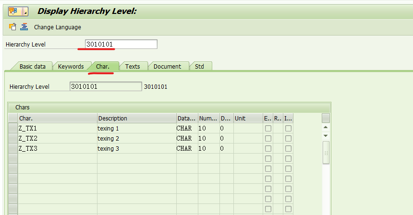413x215 pixels.
Task: Click the CHAR data type cell for Z_TX2
Action: (x=187, y=138)
